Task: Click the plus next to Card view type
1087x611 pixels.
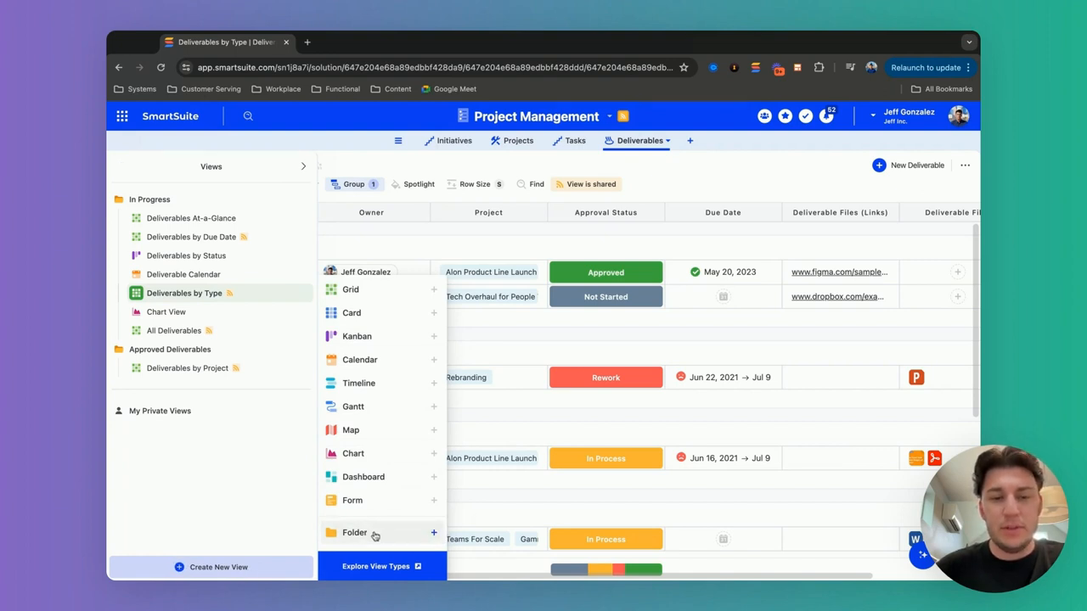Action: [434, 313]
